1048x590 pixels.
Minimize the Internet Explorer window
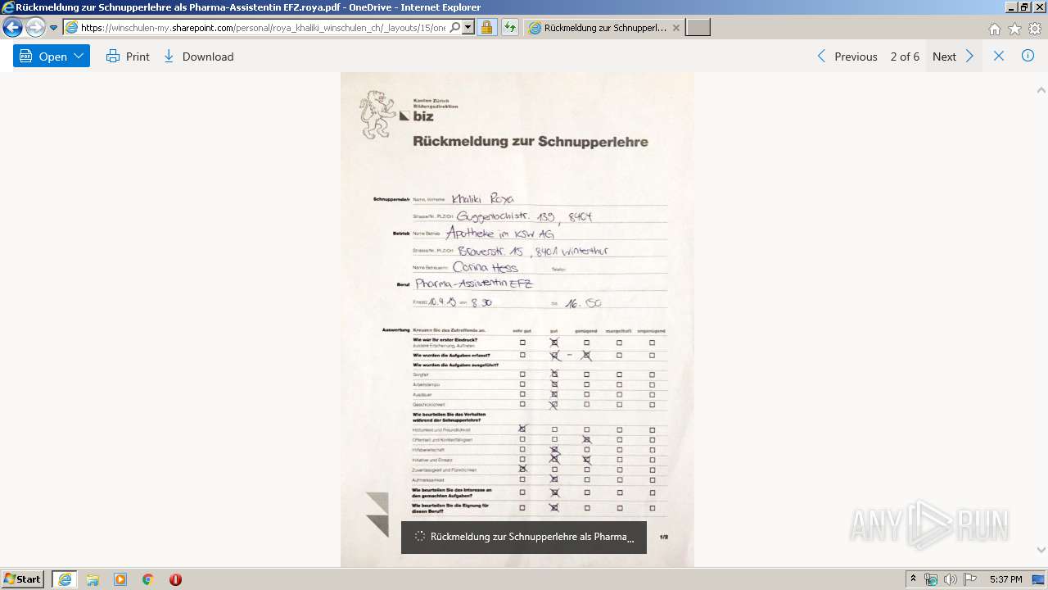pos(1011,7)
